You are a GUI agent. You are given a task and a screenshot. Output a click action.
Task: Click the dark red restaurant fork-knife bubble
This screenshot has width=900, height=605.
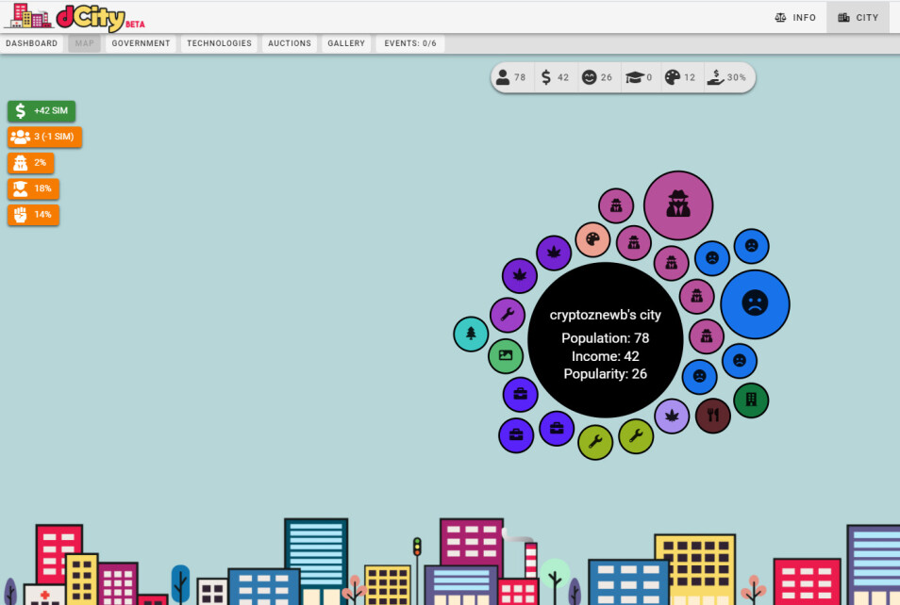pos(713,416)
